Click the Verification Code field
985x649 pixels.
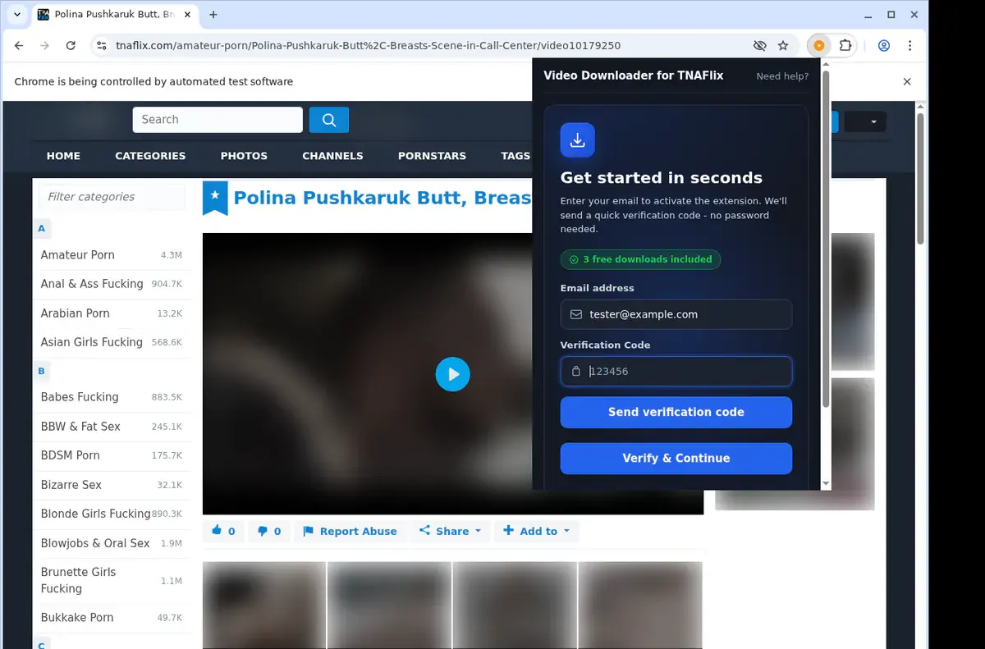(x=676, y=371)
